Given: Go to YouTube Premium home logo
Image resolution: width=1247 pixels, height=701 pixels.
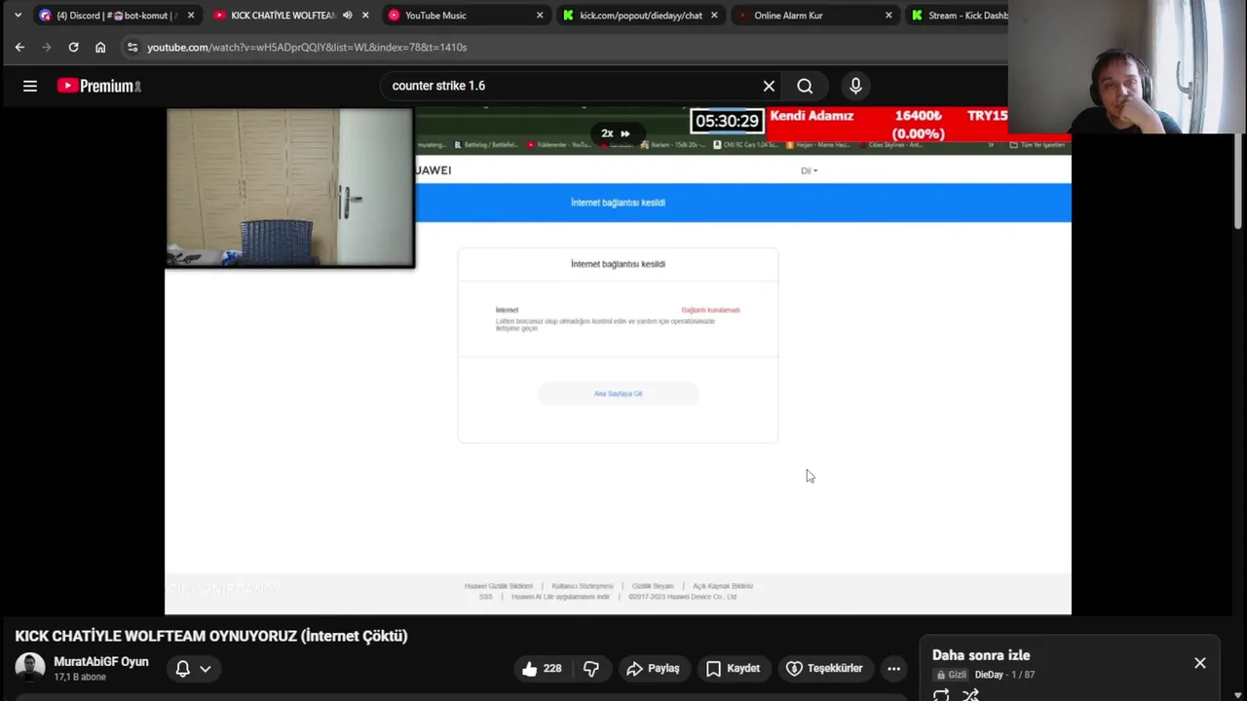Looking at the screenshot, I should 98,86.
